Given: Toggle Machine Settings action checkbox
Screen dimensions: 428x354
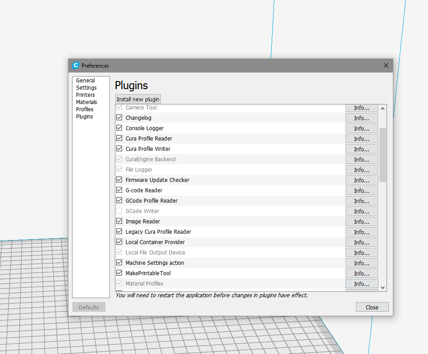Looking at the screenshot, I should click(119, 263).
